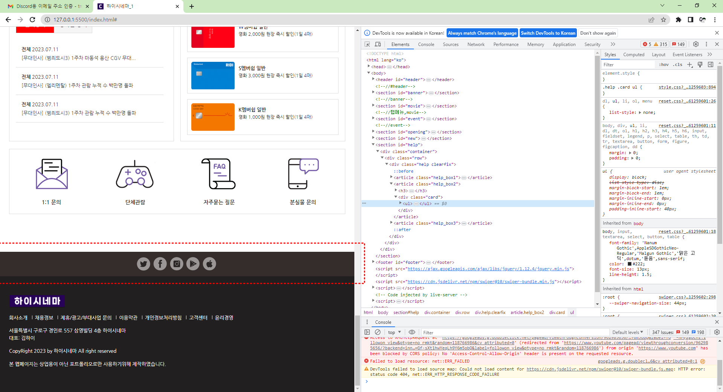This screenshot has height=392, width=723.
Task: Add a new style rule with plus icon
Action: click(x=690, y=64)
